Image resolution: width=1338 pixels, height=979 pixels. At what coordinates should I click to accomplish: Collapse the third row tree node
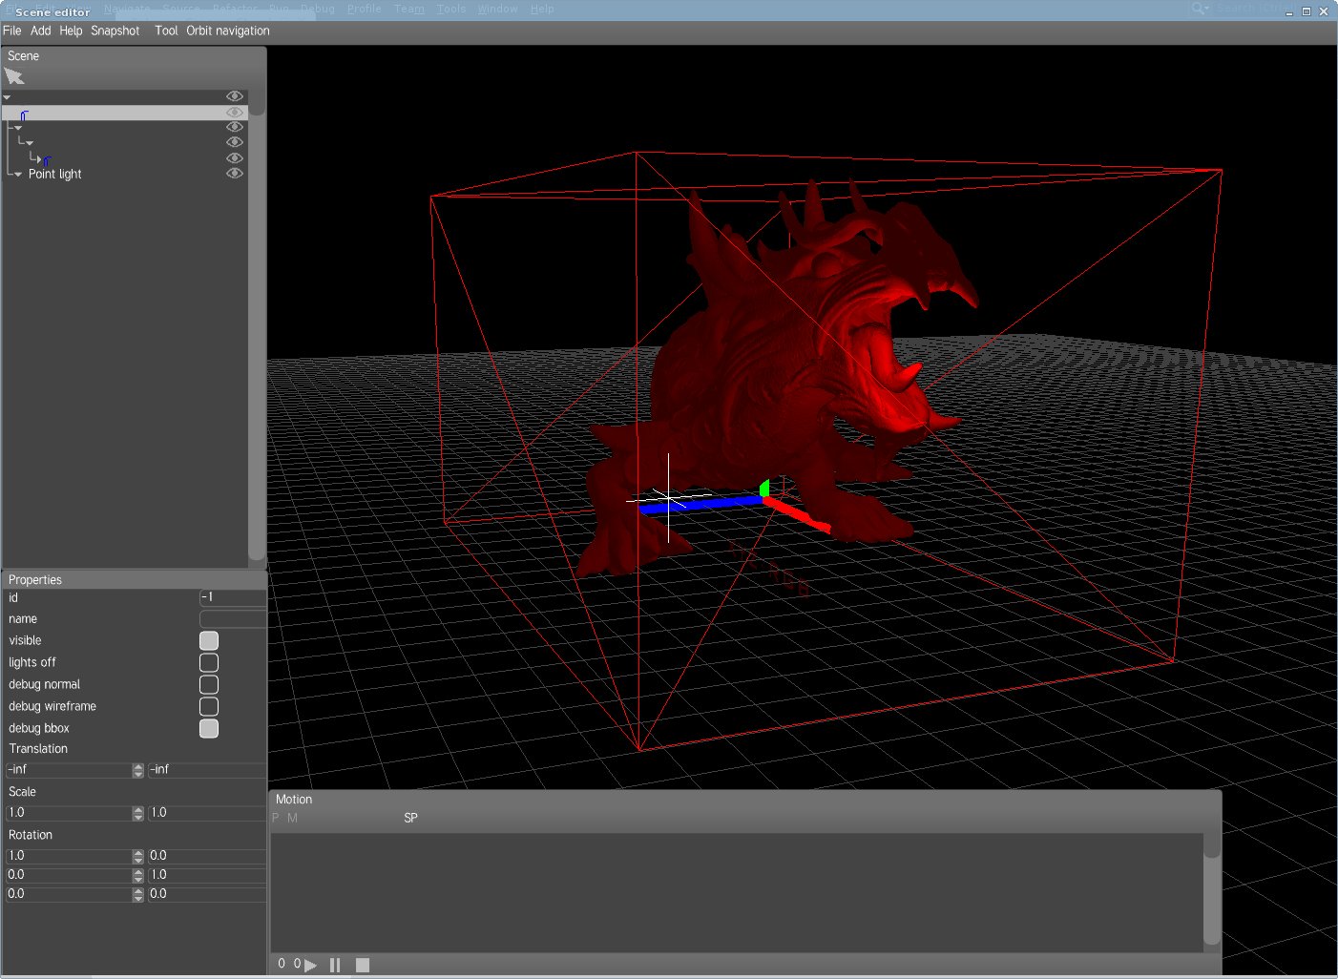click(x=18, y=128)
